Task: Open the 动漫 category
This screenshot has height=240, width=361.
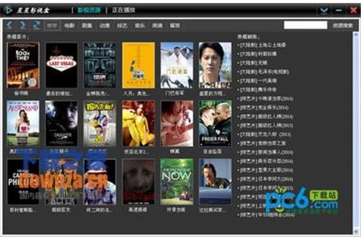Action: tap(105, 25)
